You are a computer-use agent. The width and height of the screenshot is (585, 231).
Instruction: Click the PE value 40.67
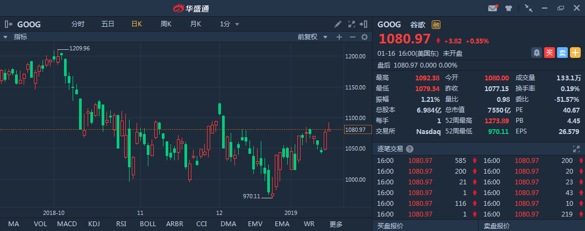coord(572,110)
